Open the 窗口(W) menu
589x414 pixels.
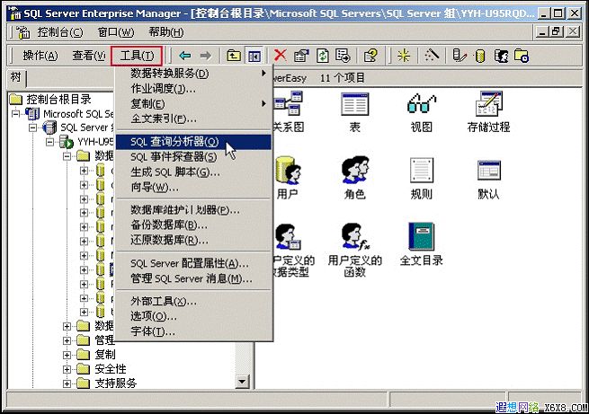[116, 32]
